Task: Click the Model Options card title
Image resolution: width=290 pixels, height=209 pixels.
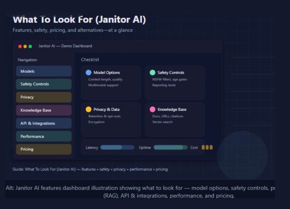Action: 107,72
